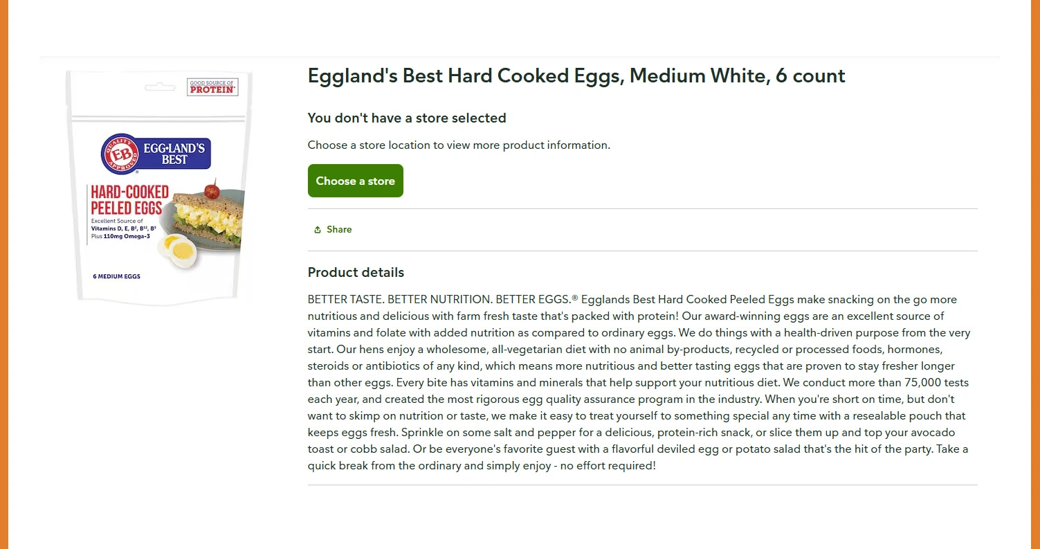The height and width of the screenshot is (549, 1040).
Task: Click the BETTER TASTE. BETTER NUTRITION. slogan text
Action: 400,300
